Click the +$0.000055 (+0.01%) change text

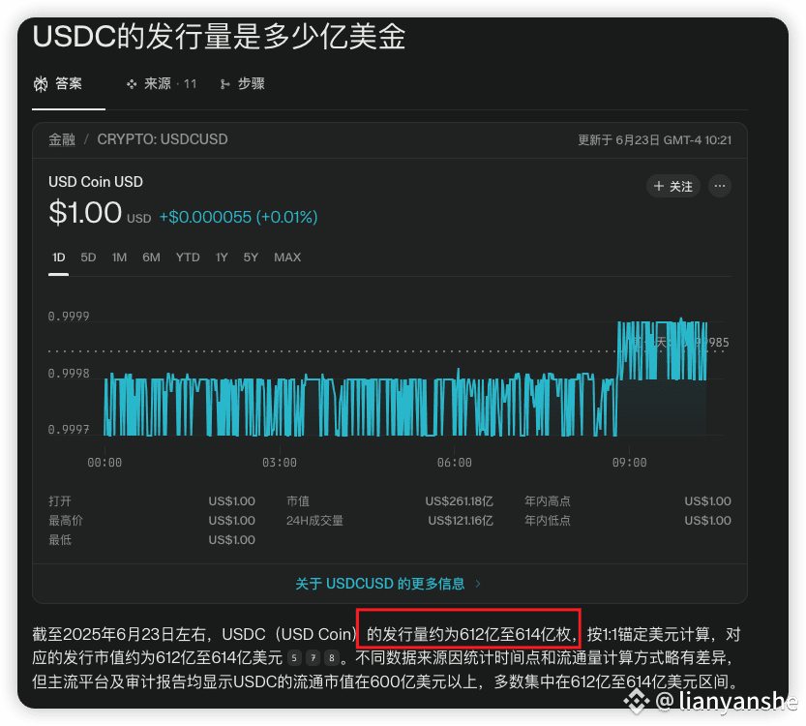[x=238, y=217]
